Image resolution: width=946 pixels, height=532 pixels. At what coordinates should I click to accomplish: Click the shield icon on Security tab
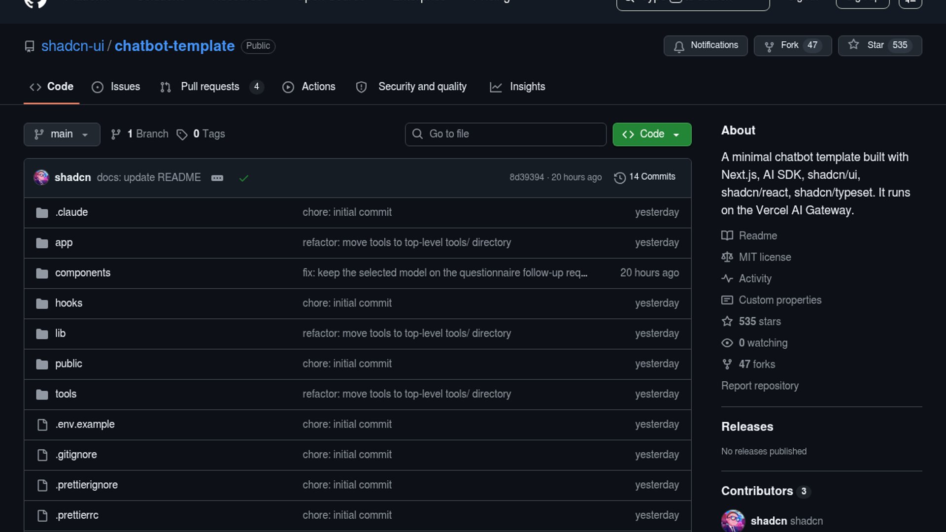click(361, 87)
